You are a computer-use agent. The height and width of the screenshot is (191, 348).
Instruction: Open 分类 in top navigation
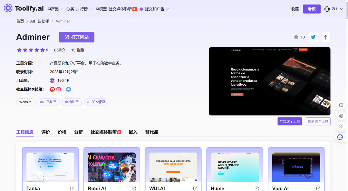pyautogui.click(x=70, y=9)
